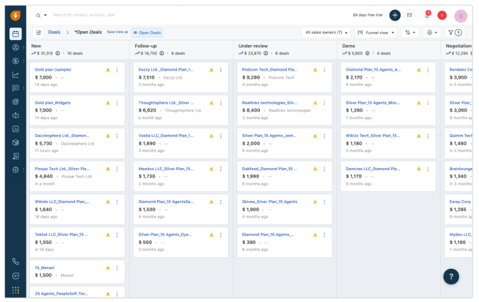Open Voolia LLC_Diamond Plan deal
Viewport: 479px width, 302px height.
point(166,136)
